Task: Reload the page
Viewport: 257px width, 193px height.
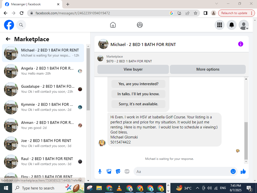Action: coord(22,13)
